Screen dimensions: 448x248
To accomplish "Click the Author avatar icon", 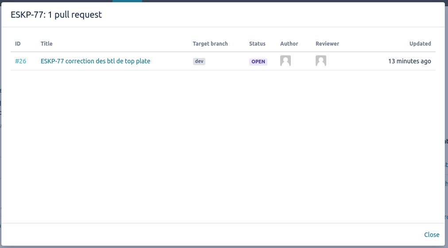I will [x=286, y=61].
